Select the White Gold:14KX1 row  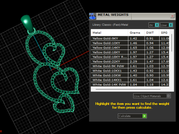(130, 80)
